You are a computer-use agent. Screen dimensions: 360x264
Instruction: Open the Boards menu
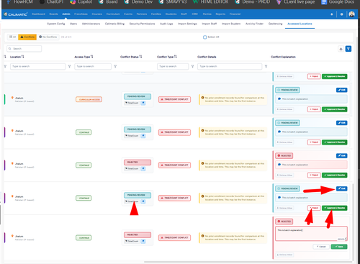click(x=53, y=14)
